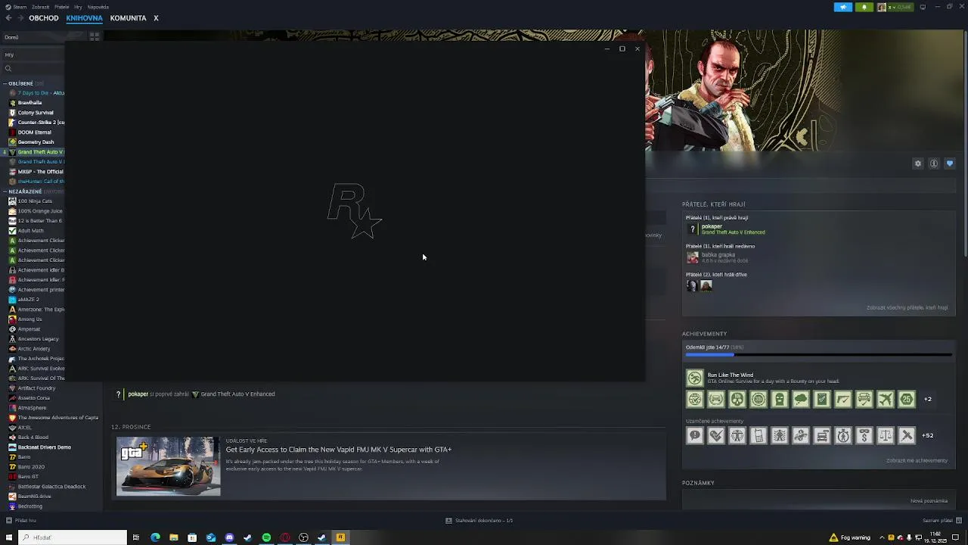Open the Hry menu
The width and height of the screenshot is (968, 545).
[x=78, y=7]
